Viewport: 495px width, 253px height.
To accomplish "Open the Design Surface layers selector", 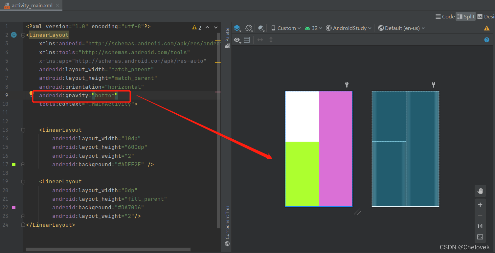I will [237, 28].
